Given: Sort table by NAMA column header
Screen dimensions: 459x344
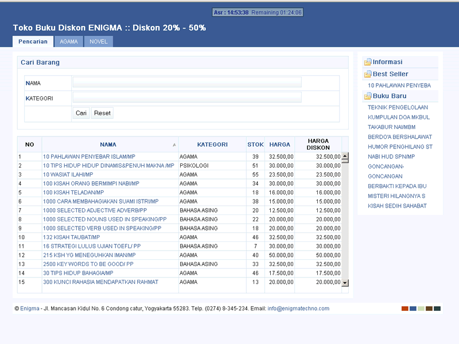Looking at the screenshot, I should (x=108, y=144).
